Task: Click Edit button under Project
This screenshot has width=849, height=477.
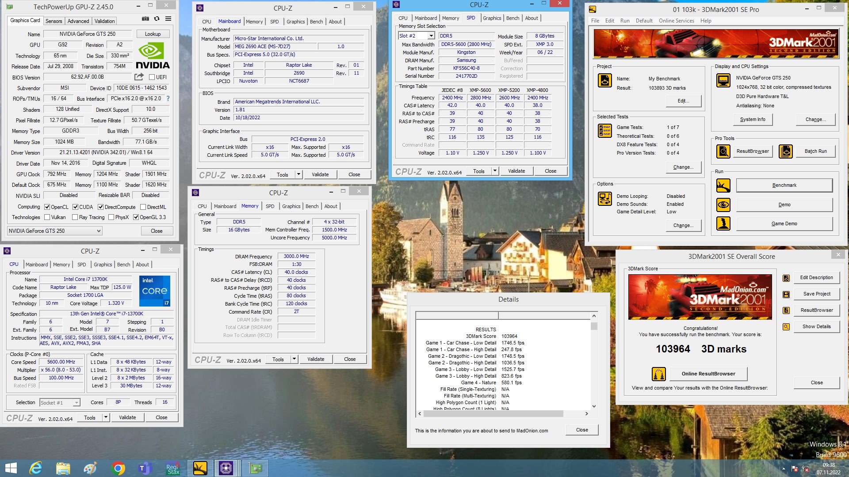Action: [683, 101]
